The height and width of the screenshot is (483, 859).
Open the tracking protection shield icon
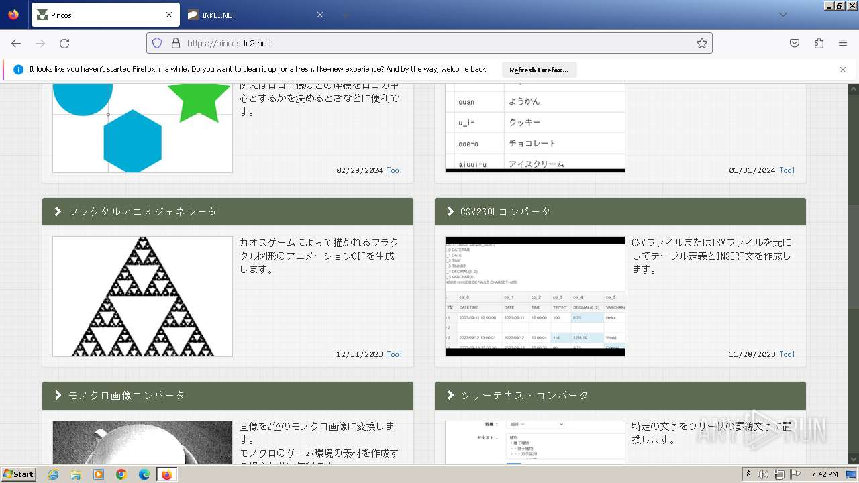(x=157, y=43)
